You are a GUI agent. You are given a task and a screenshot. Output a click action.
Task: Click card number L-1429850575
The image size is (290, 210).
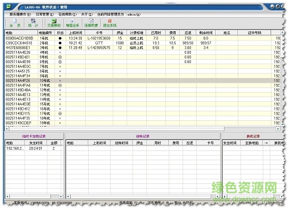pos(99,47)
